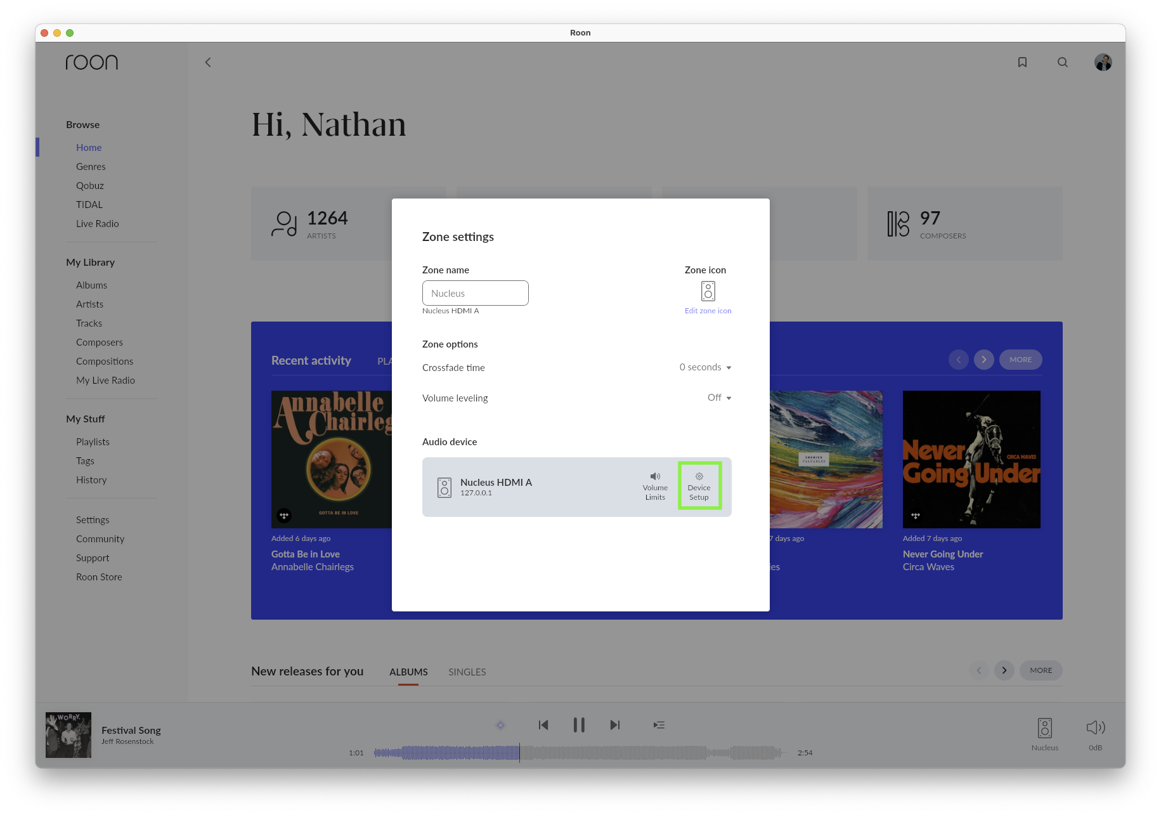Open Device Setup for Nucleus HDMI A
The image size is (1161, 815).
pos(699,486)
